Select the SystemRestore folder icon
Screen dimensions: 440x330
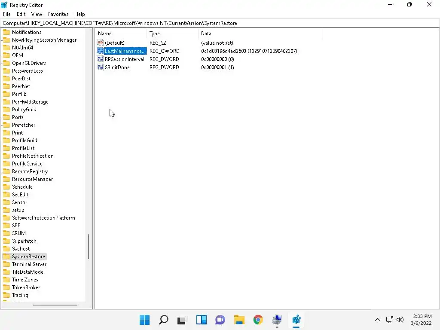pos(6,256)
